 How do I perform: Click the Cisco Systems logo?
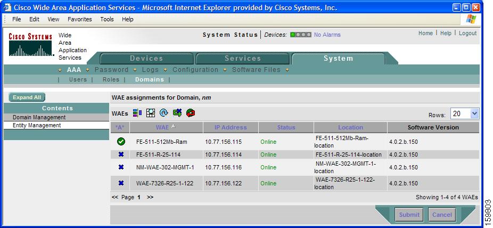tap(30, 45)
